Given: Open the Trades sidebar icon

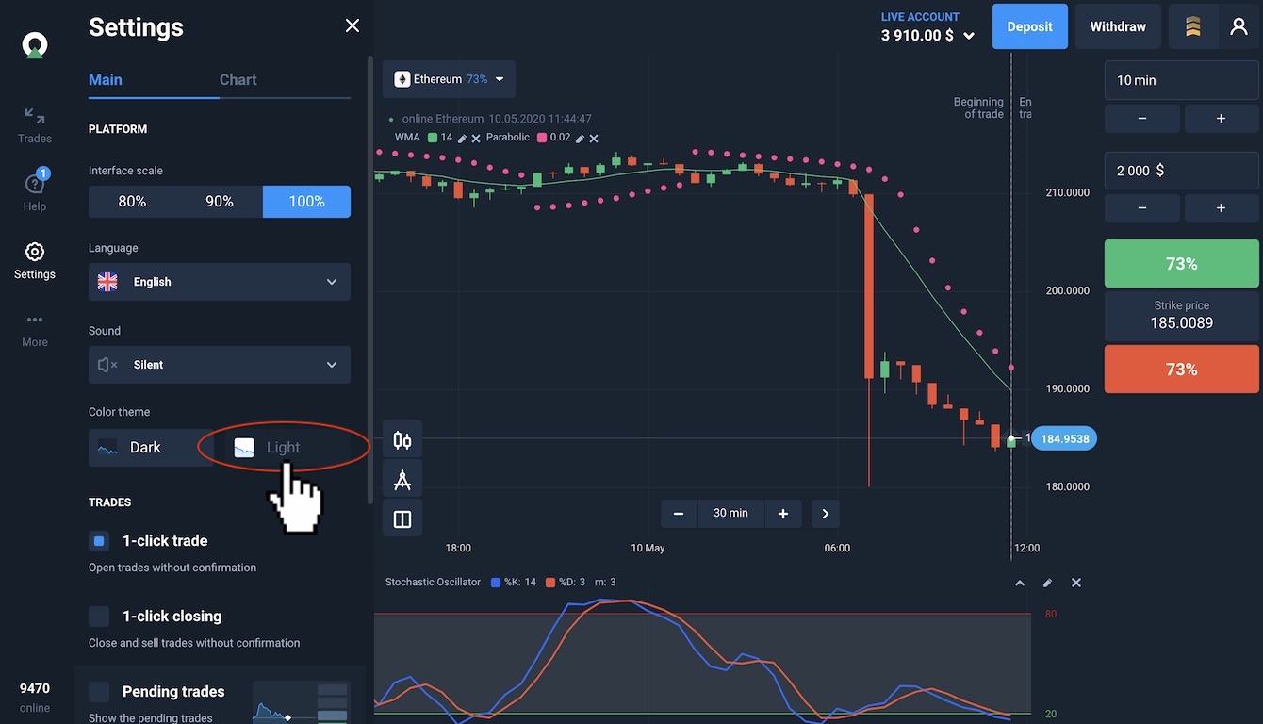Looking at the screenshot, I should coord(35,124).
